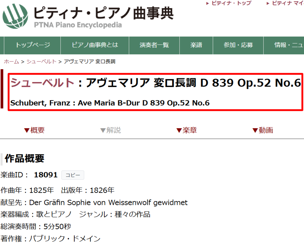The height and width of the screenshot is (246, 304).
Task: Click the grayed-out ▼解説 section label
Action: pyautogui.click(x=110, y=130)
